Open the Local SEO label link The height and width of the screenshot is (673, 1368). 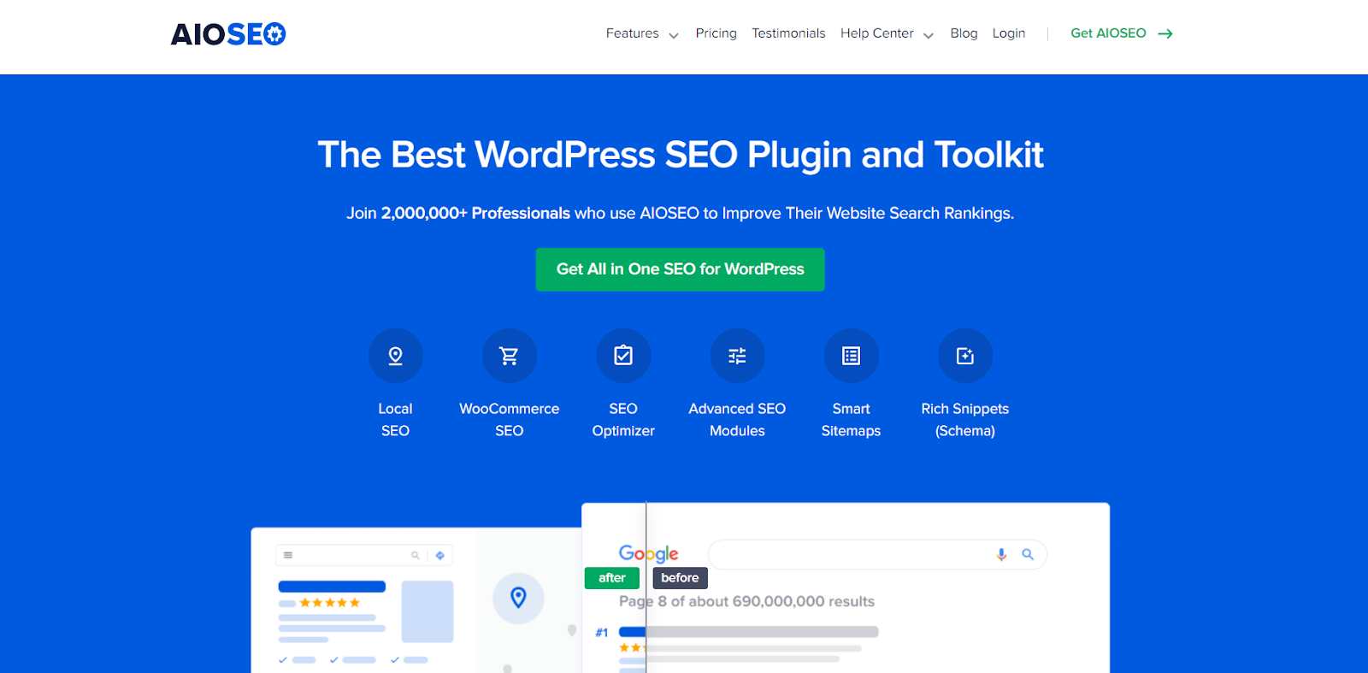click(x=395, y=420)
